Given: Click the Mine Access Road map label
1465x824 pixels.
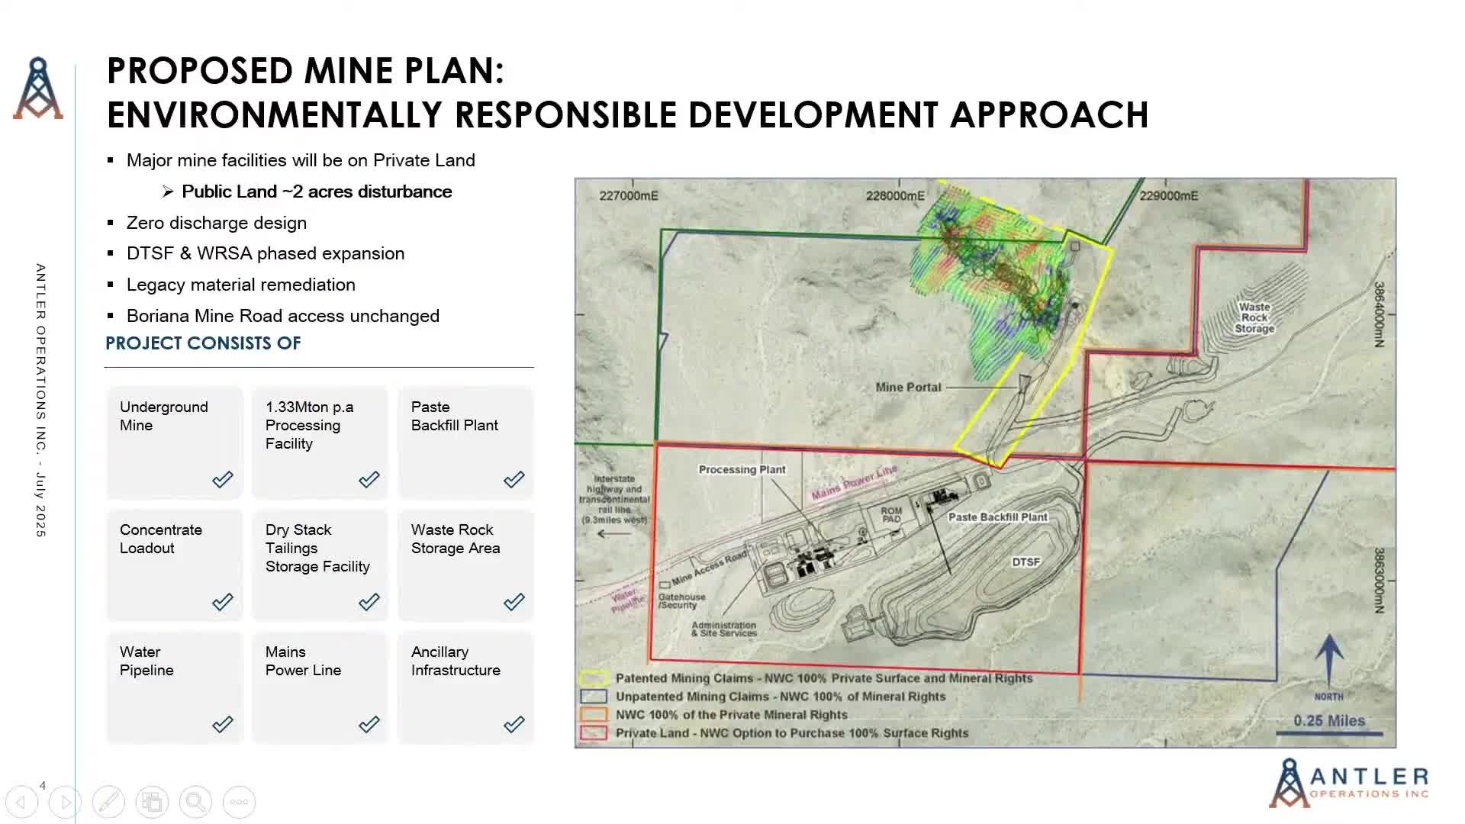Looking at the screenshot, I should tap(710, 568).
